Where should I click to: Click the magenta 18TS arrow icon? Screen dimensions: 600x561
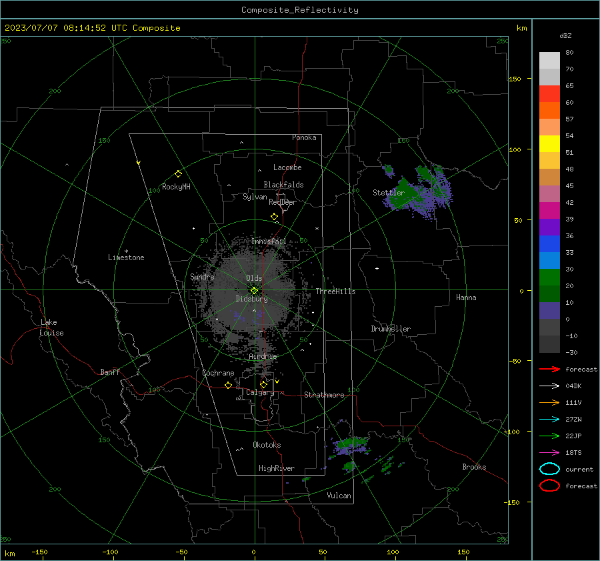click(549, 453)
